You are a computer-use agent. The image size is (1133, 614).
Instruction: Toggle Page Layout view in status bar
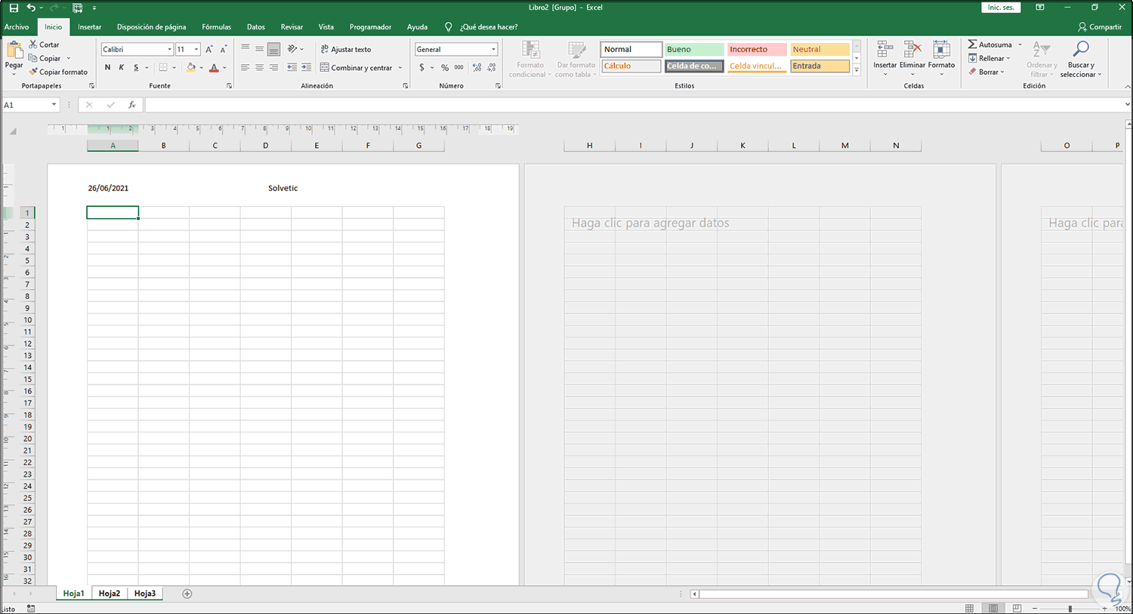pyautogui.click(x=993, y=608)
